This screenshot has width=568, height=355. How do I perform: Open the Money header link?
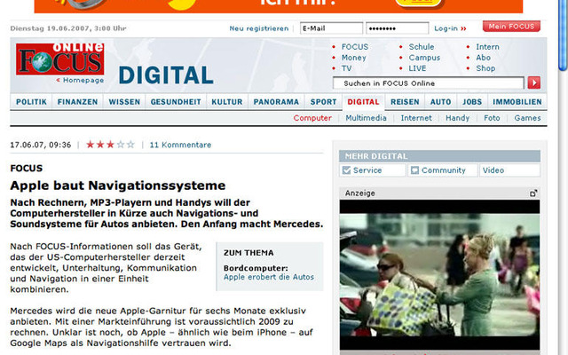pyautogui.click(x=353, y=58)
